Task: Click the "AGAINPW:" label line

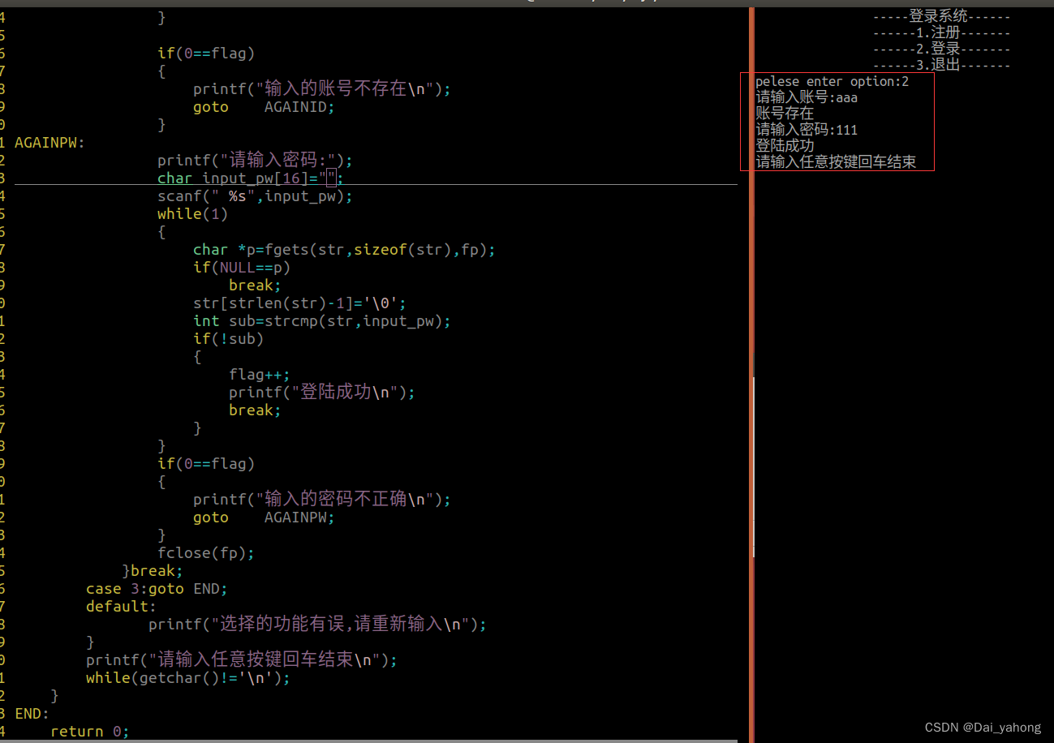Action: [49, 143]
